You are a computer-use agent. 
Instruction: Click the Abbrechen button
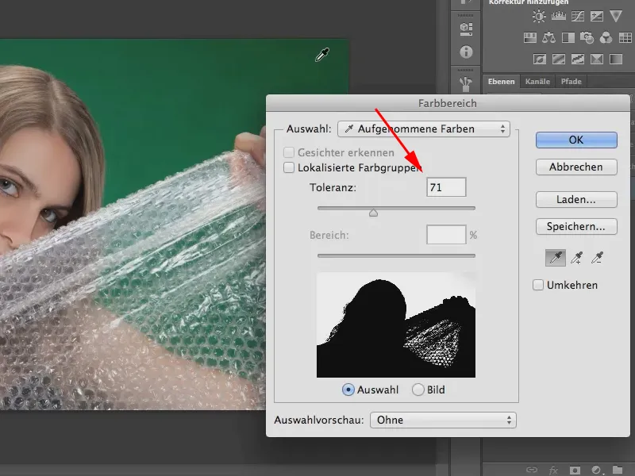(576, 167)
